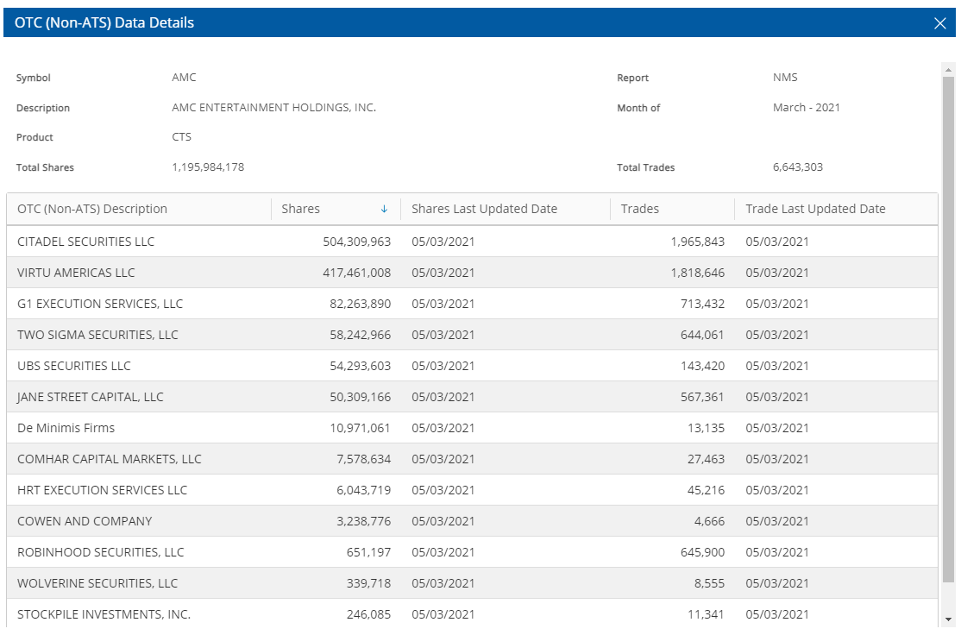Close the OTC (Non-ATS) Data Details dialog
961x635 pixels.
(939, 23)
